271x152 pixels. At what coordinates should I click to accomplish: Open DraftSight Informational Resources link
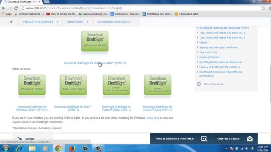[x=221, y=62]
